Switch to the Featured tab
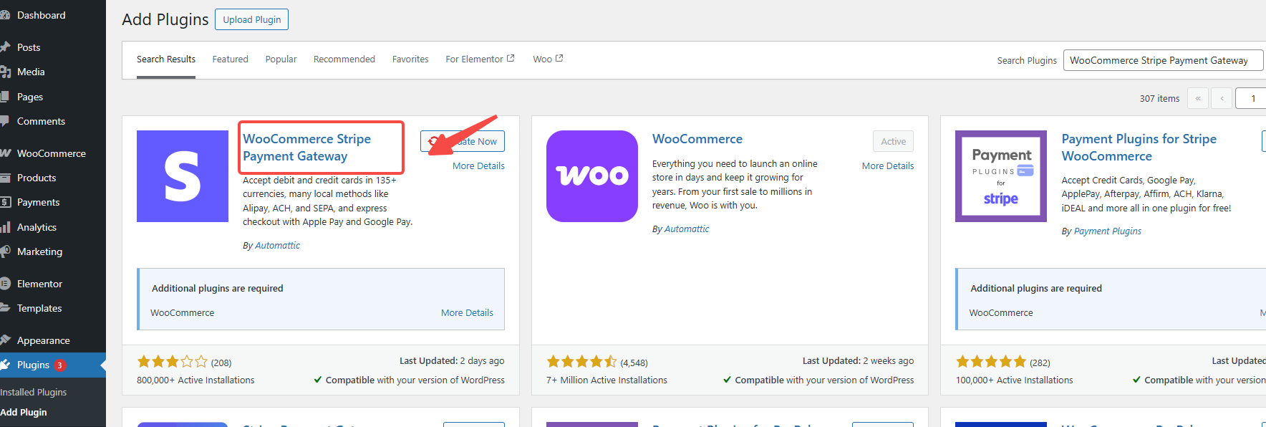The image size is (1266, 427). (x=230, y=59)
